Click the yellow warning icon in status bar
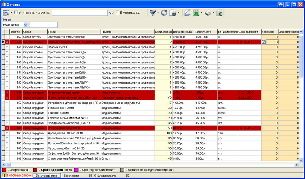305x179 pixels. (x=4, y=175)
